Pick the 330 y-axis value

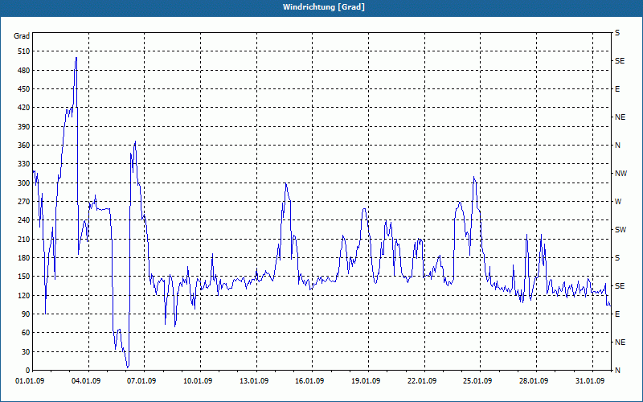coord(24,164)
